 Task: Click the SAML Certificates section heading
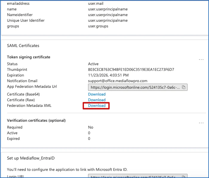click(x=23, y=46)
